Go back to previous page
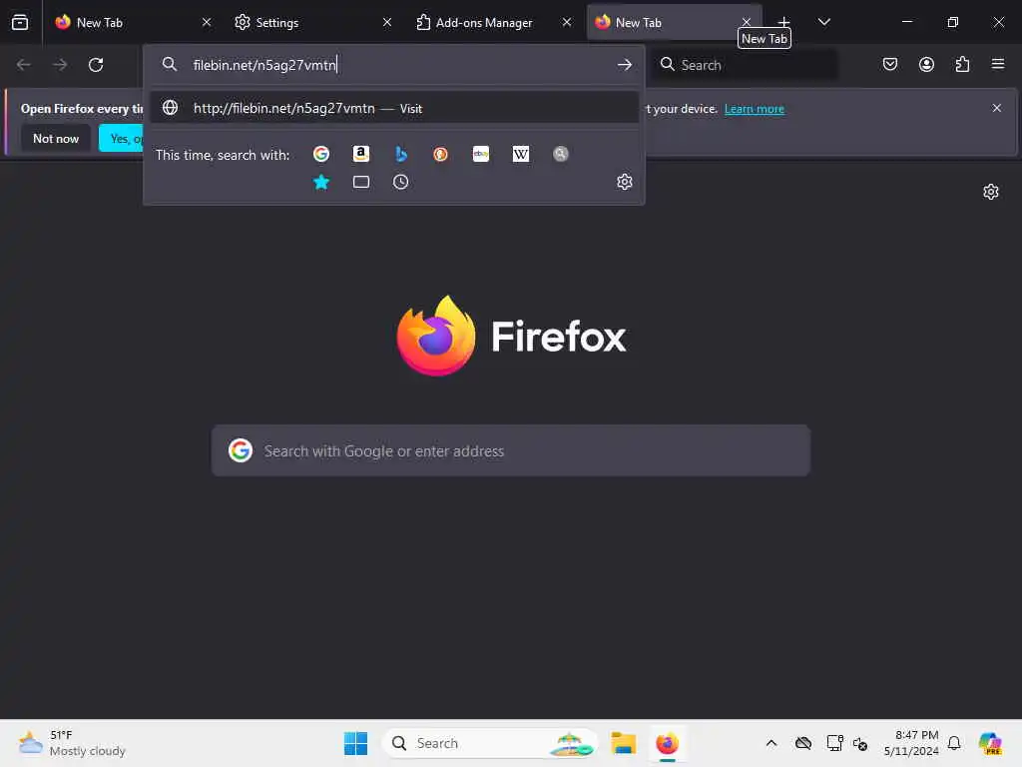The image size is (1022, 767). pos(24,65)
